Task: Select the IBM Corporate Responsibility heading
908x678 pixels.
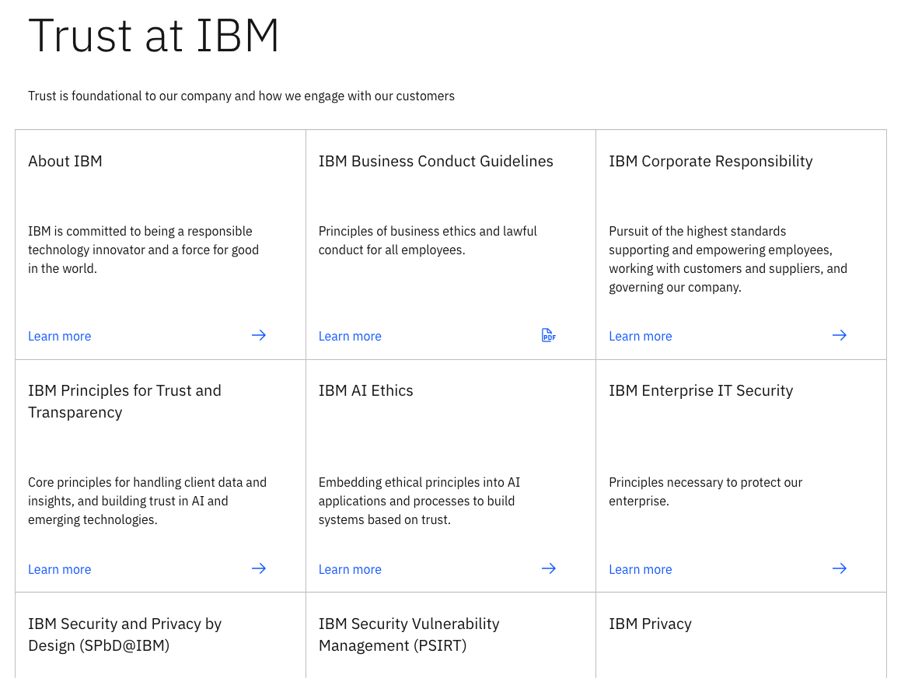Action: pos(711,162)
